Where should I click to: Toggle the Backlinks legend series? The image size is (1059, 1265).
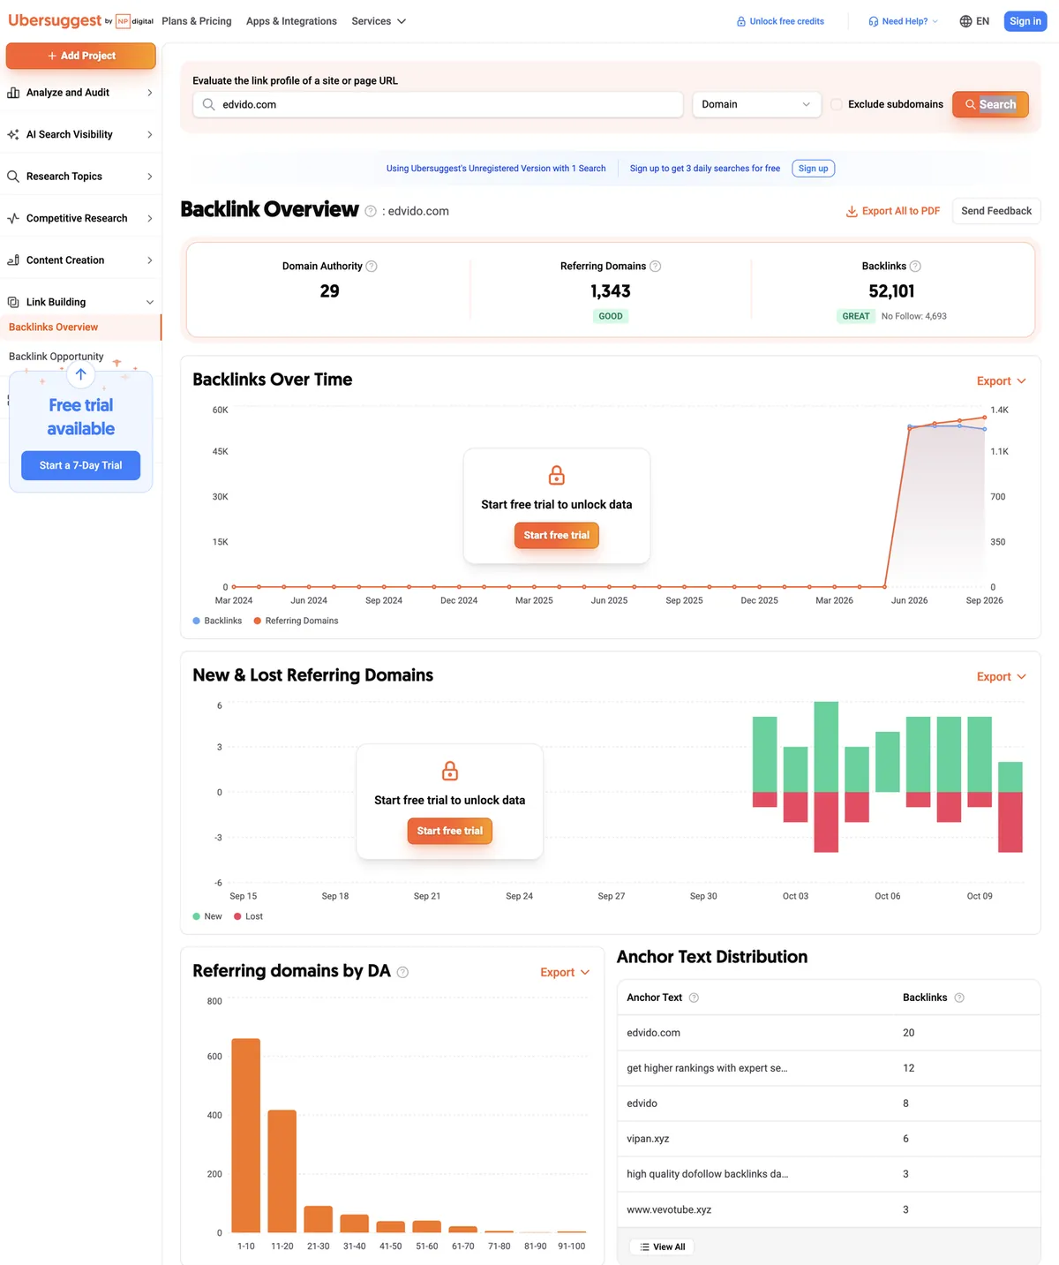[x=217, y=621]
